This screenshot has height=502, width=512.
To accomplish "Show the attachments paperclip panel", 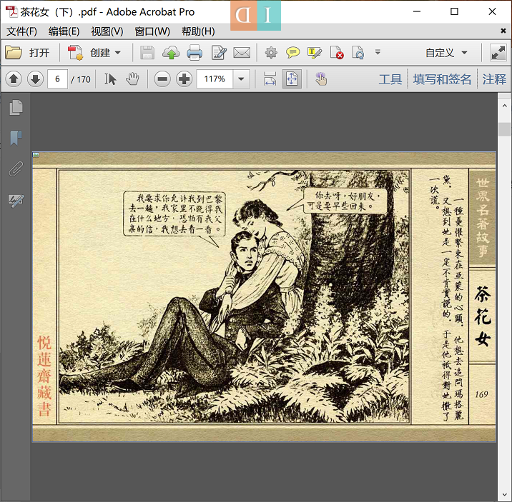I will (16, 169).
